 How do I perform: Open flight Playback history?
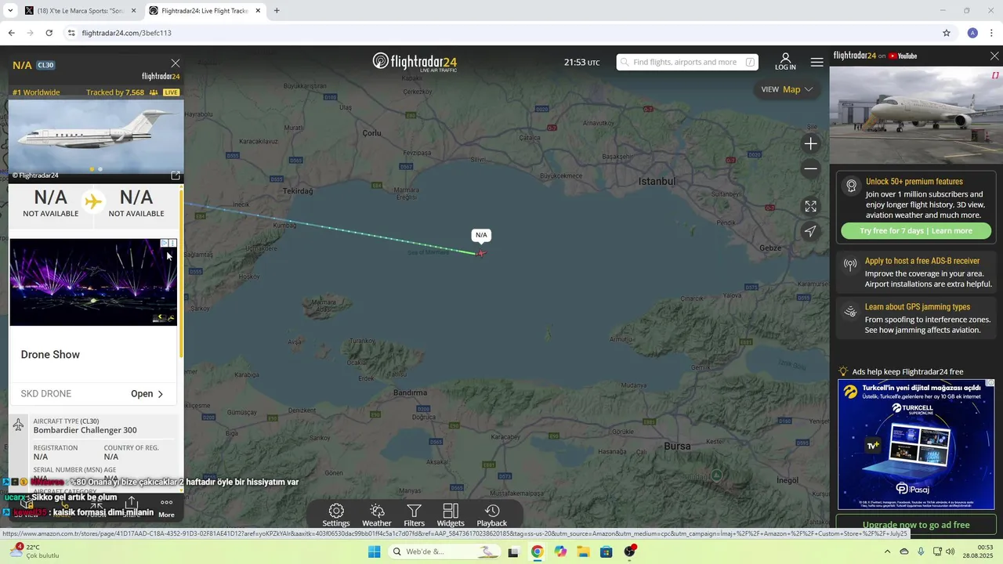(x=492, y=515)
